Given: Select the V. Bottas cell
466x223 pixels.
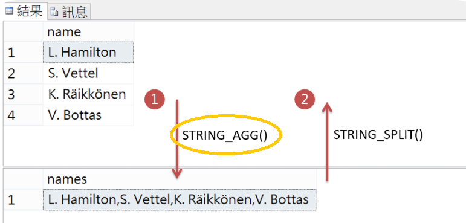Looking at the screenshot, I should click(x=88, y=115).
